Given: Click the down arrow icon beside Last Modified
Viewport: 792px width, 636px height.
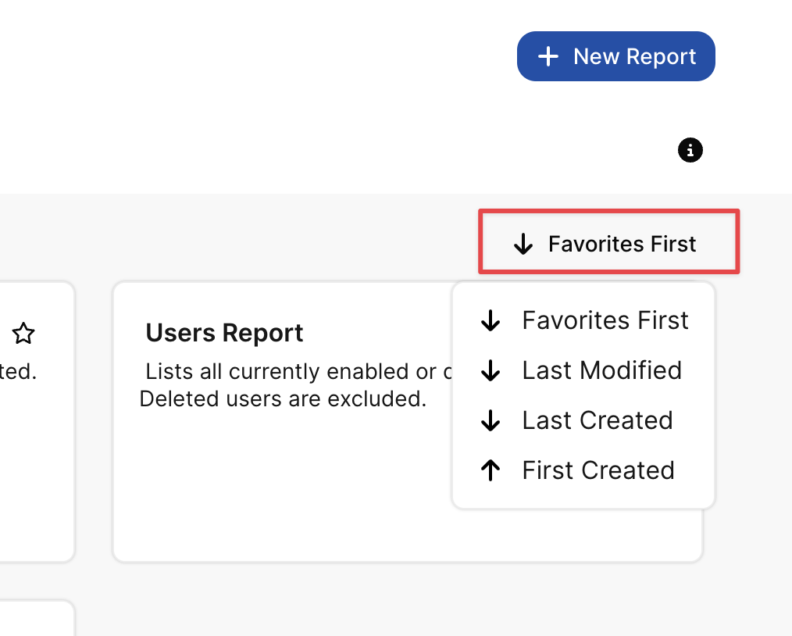Looking at the screenshot, I should point(491,370).
